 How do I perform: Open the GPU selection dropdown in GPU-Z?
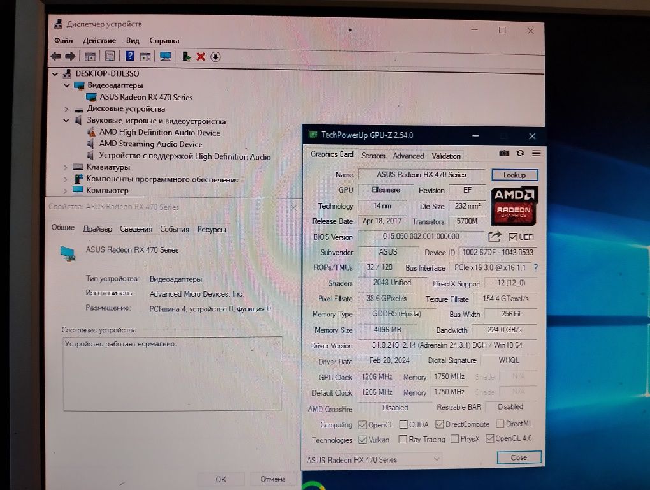tap(373, 459)
